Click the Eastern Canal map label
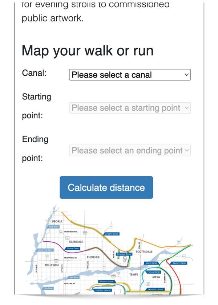218x305 pixels. [179, 263]
